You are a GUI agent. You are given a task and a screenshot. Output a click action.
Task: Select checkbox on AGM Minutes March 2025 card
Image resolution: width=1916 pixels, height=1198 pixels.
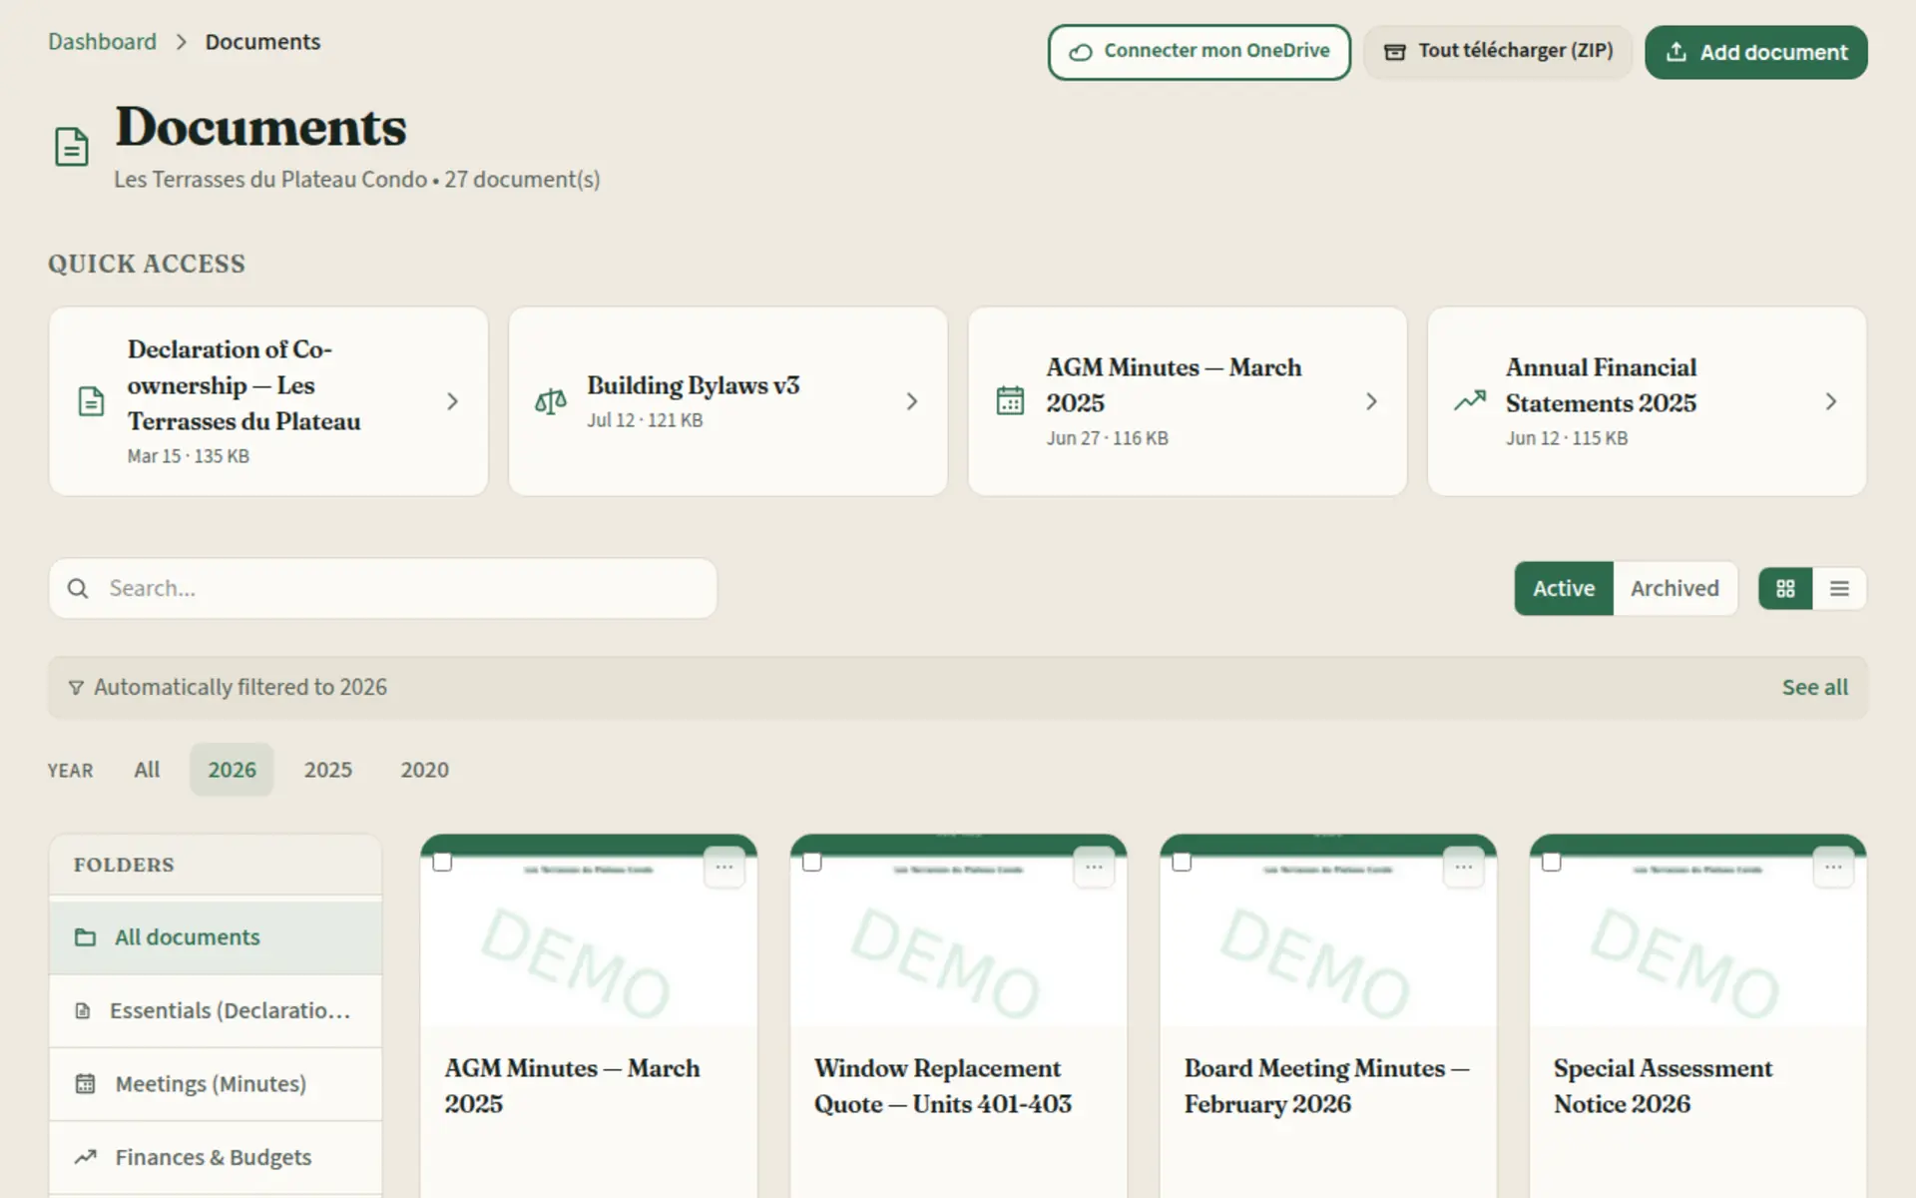click(443, 862)
